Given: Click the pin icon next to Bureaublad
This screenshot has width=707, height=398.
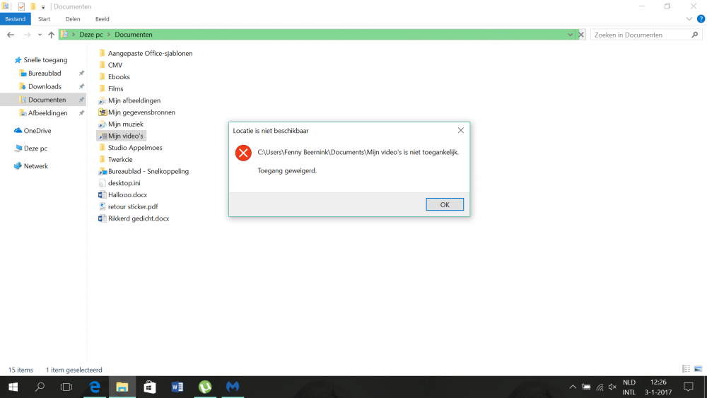Looking at the screenshot, I should tap(81, 73).
